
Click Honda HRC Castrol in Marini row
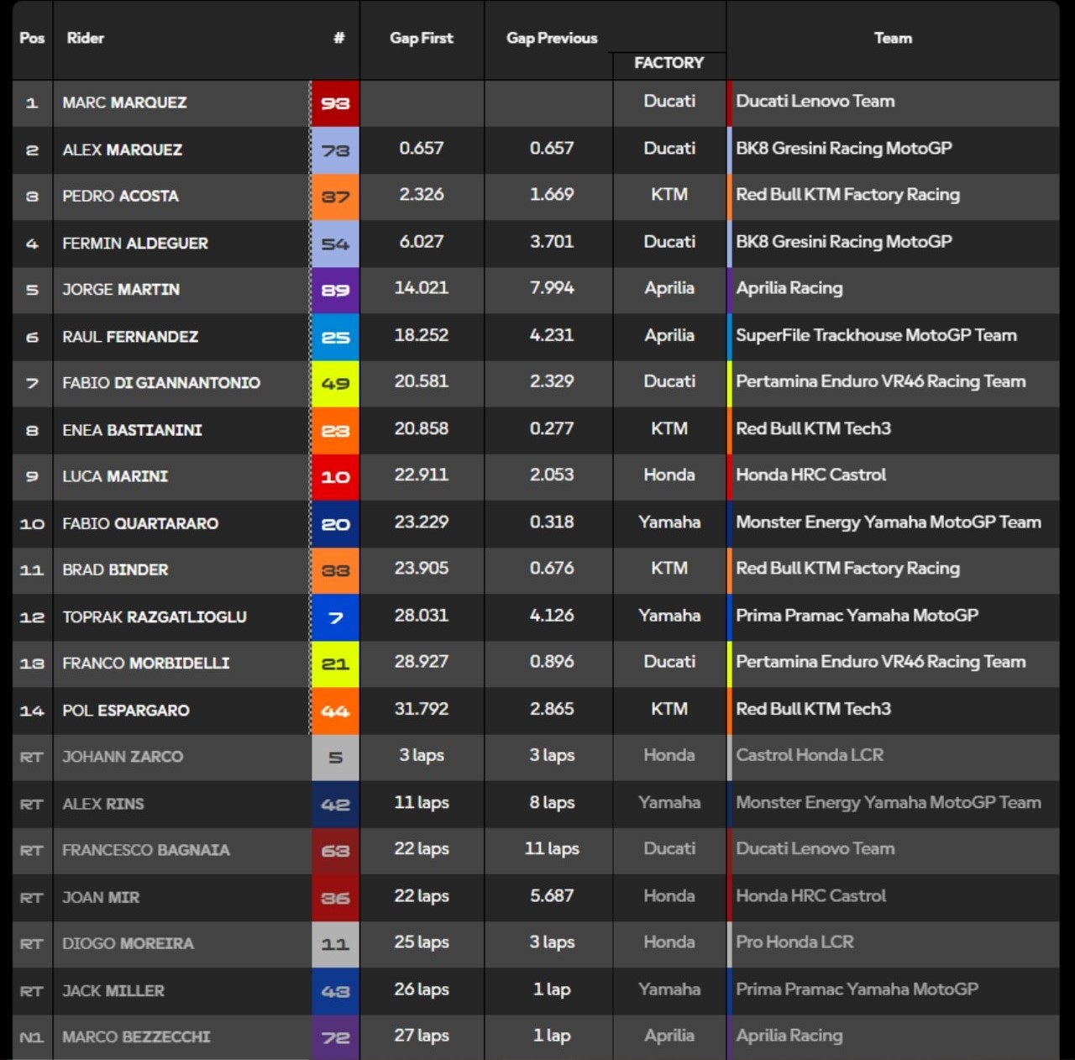click(x=811, y=475)
